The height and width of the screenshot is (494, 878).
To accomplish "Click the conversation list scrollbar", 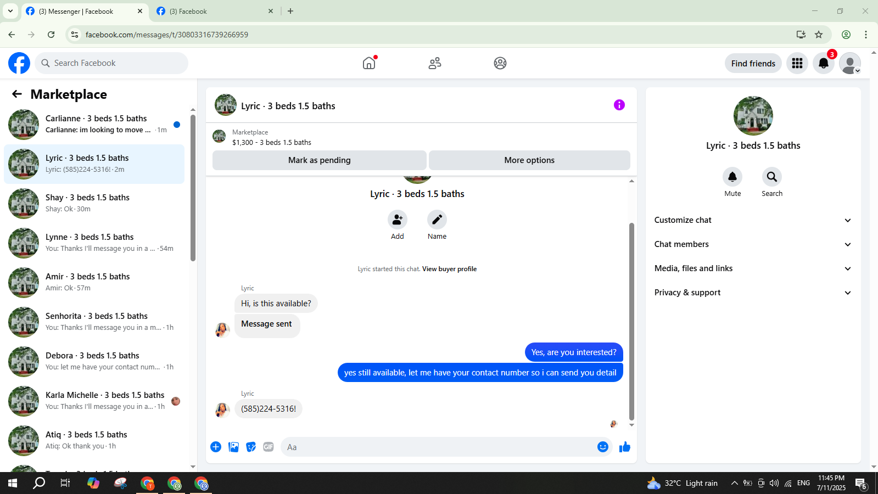I will click(193, 188).
